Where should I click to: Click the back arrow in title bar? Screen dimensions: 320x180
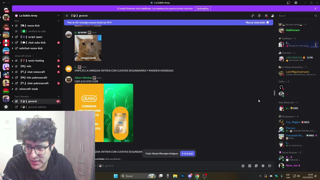[4, 2]
